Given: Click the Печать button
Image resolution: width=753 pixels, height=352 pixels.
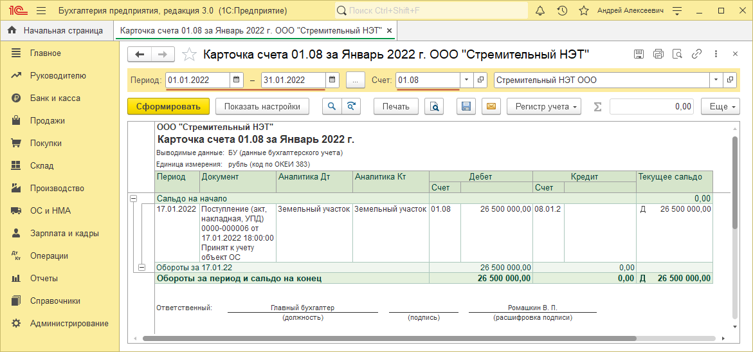Looking at the screenshot, I should tap(395, 106).
